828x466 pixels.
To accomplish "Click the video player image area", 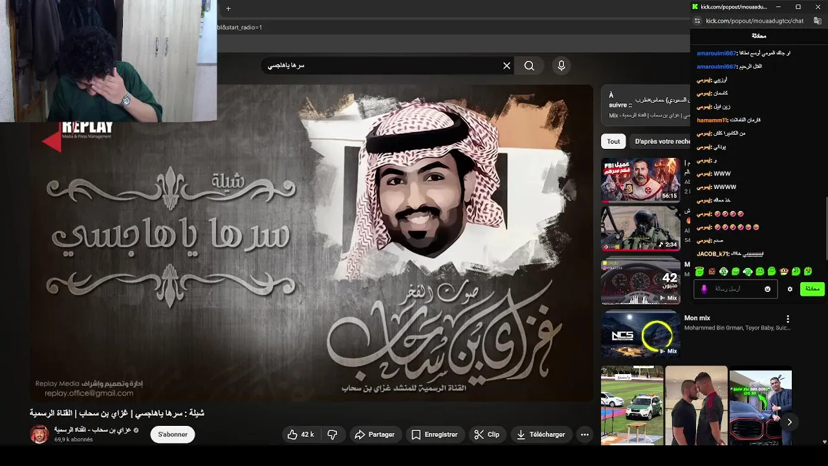I will pos(310,243).
